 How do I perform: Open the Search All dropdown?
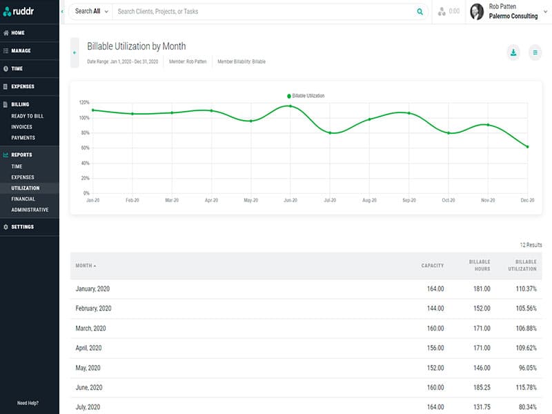[x=91, y=12]
